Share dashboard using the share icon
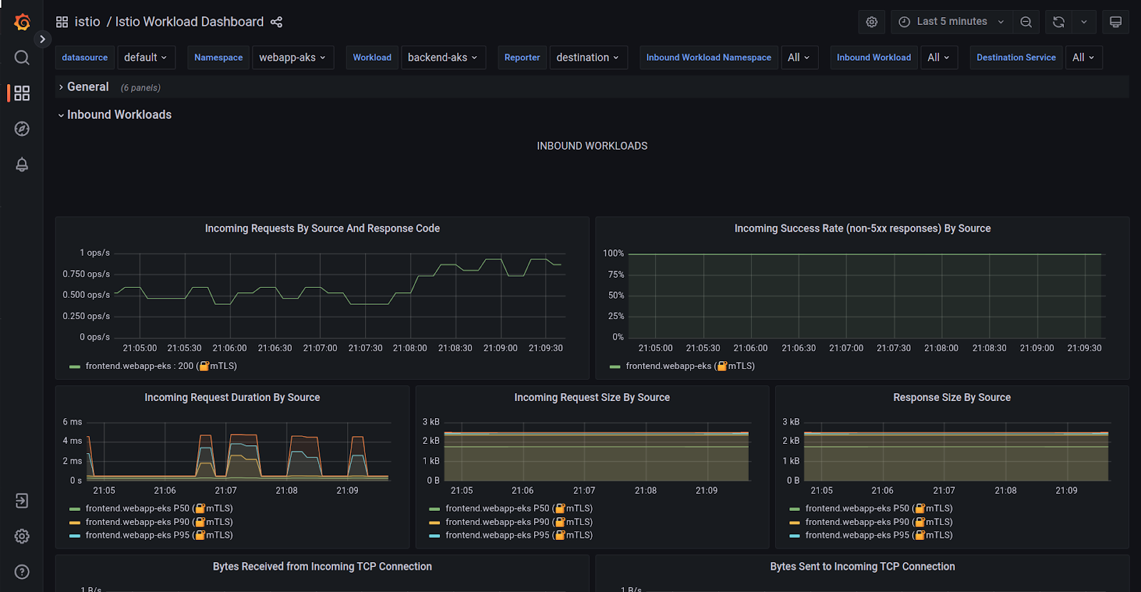 tap(277, 22)
